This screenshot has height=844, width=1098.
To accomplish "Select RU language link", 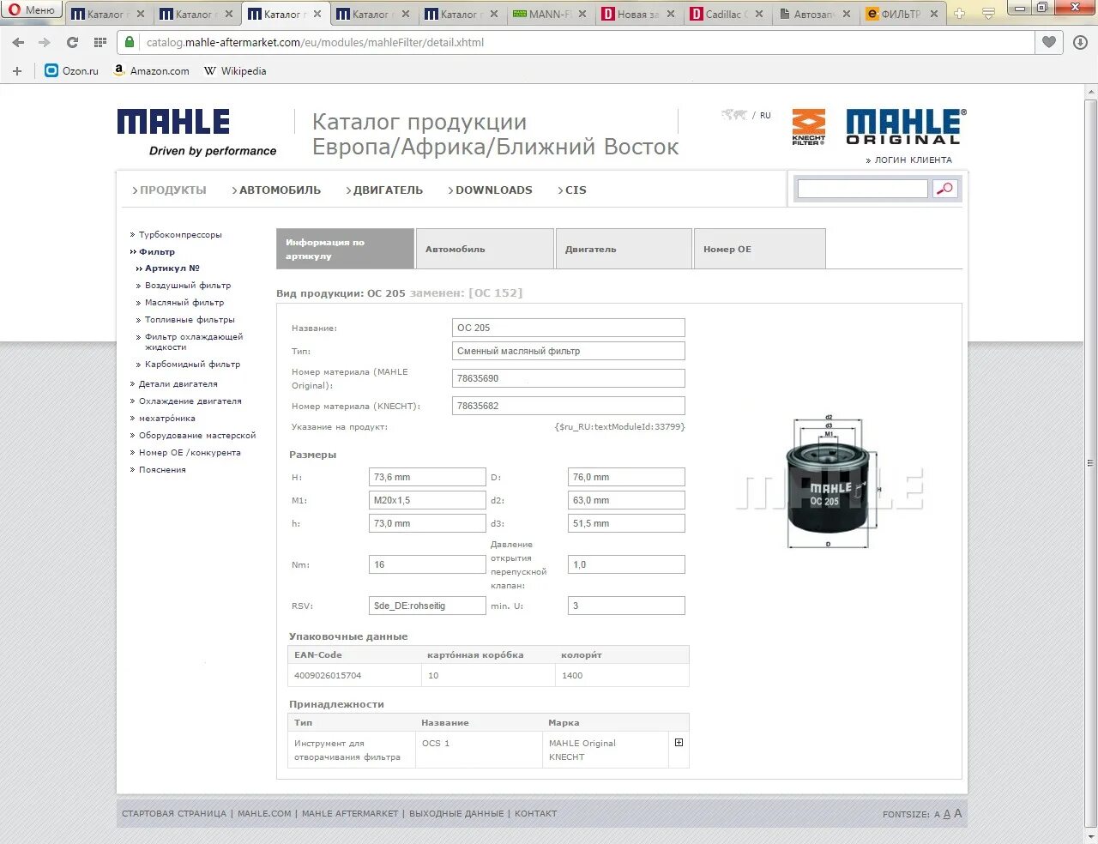I will [765, 115].
